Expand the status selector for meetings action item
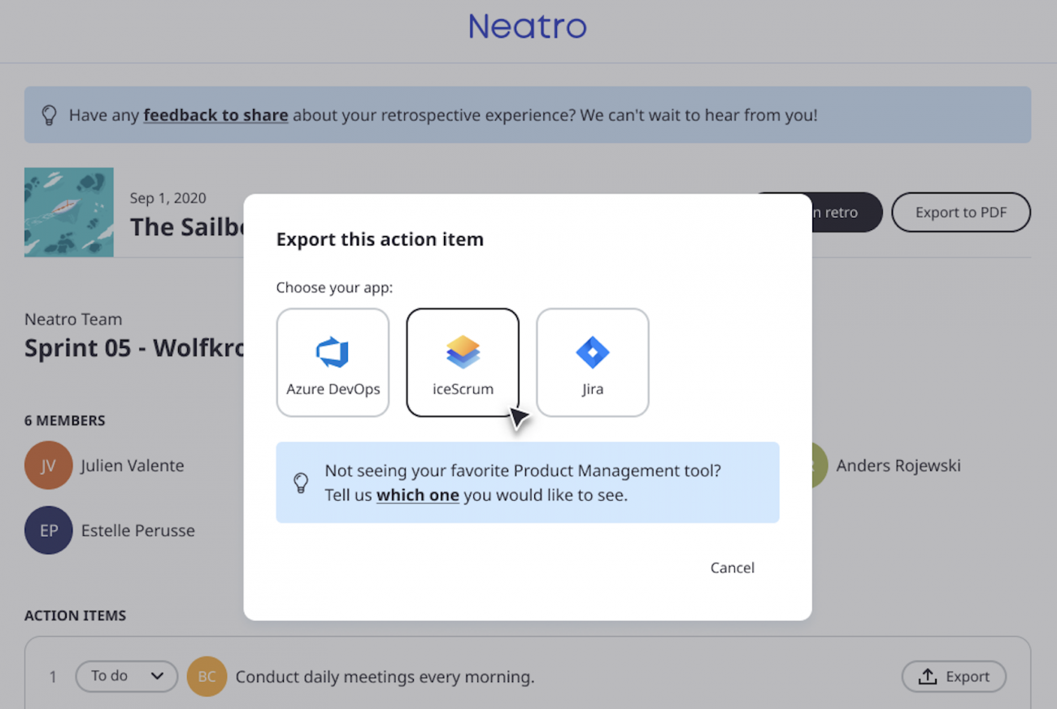 [126, 676]
